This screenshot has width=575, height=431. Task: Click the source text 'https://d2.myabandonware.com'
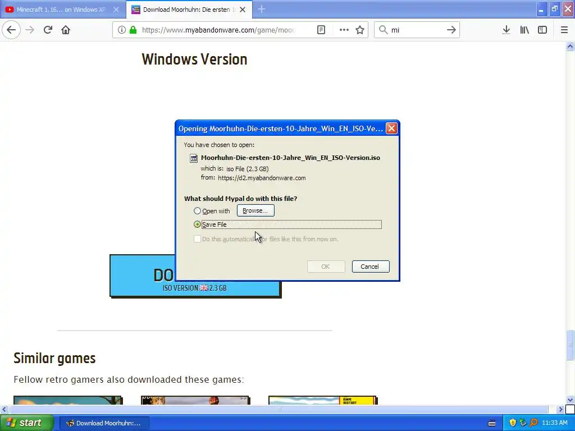262,178
